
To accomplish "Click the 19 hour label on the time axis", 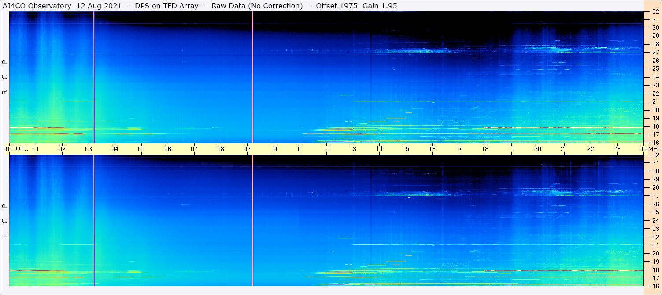I will [x=511, y=149].
